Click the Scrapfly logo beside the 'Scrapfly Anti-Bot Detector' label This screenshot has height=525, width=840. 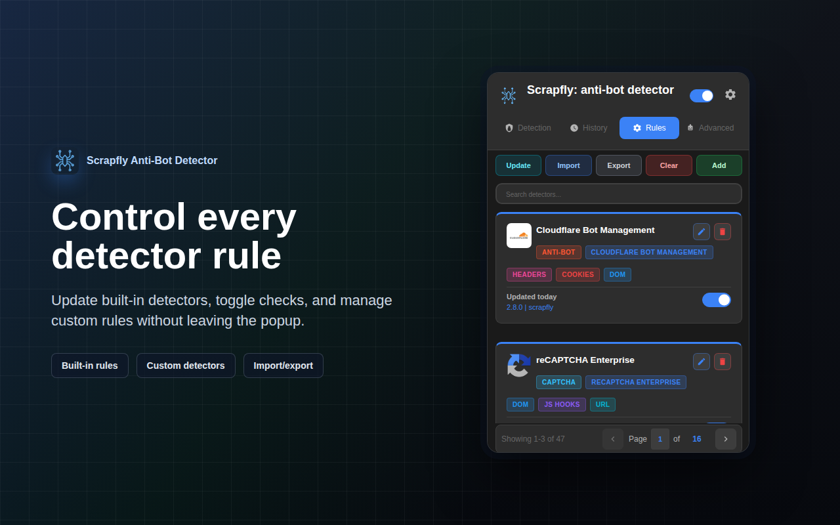point(65,160)
